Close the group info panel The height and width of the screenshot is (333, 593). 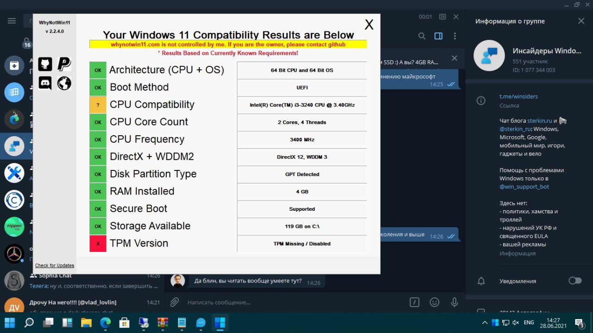click(x=581, y=21)
